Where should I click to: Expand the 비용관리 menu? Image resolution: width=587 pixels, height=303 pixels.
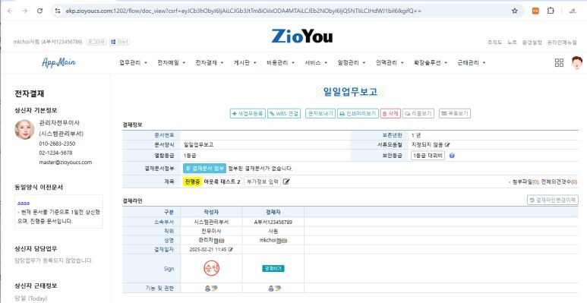(x=280, y=63)
